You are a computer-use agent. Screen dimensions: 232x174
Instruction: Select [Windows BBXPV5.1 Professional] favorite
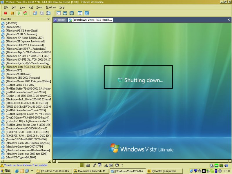click(x=25, y=45)
